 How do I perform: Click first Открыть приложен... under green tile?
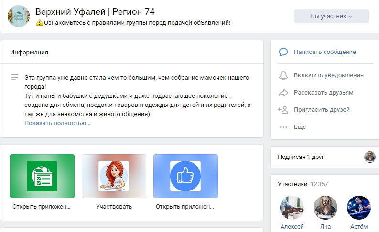[x=42, y=207]
